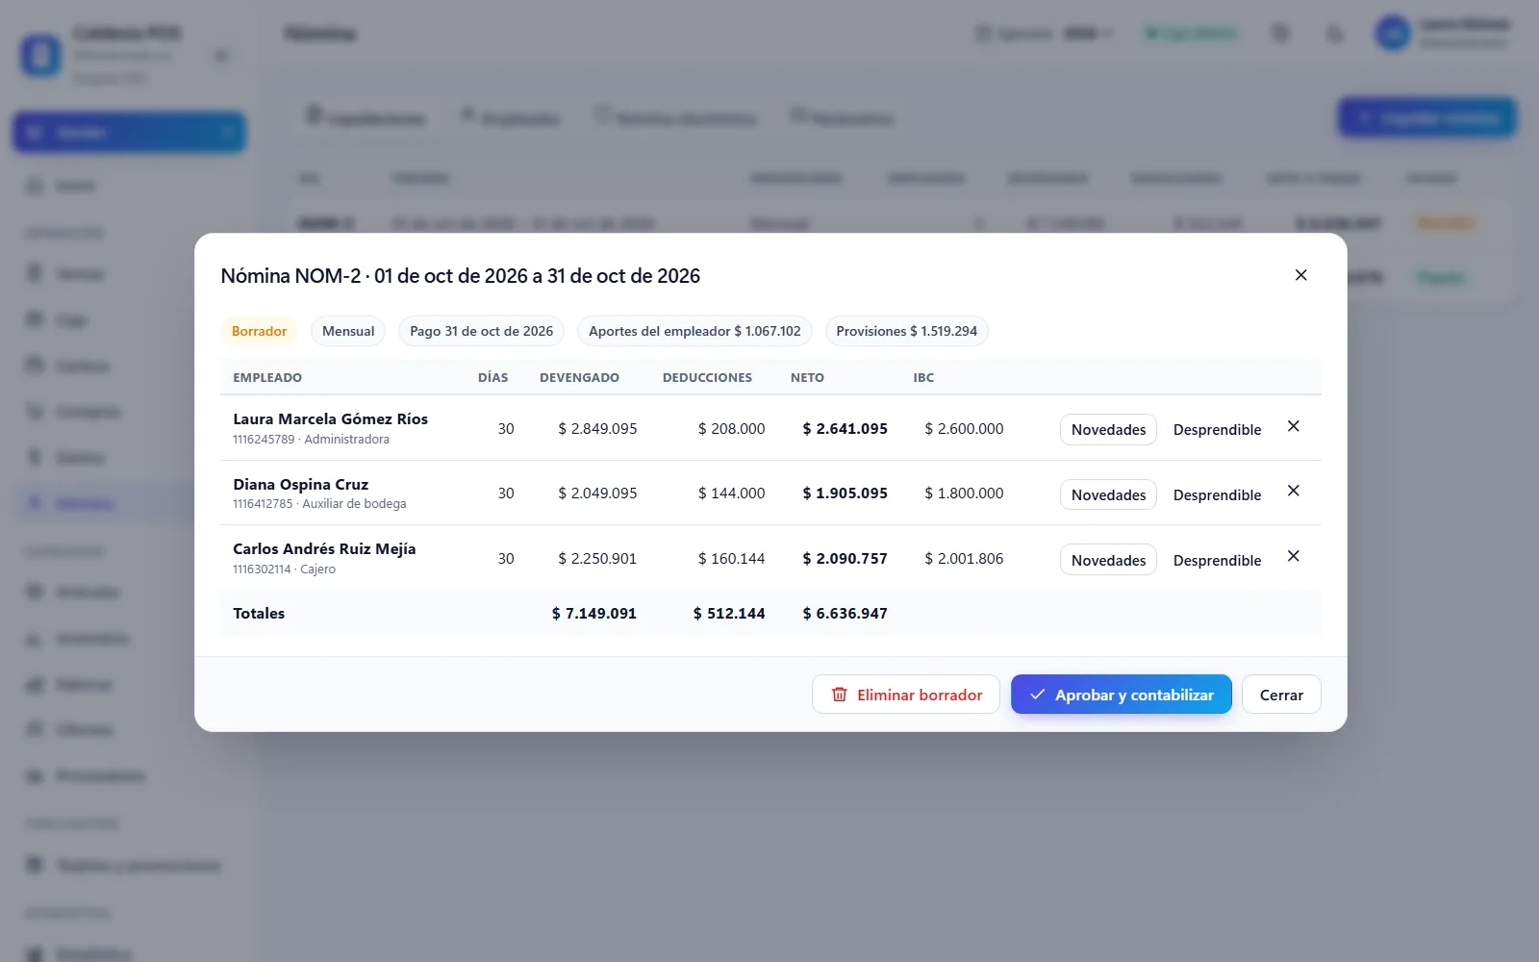View Desprendible for Laura Marcela Gómez Ríos
Screen dimensions: 1539x962
click(1217, 429)
